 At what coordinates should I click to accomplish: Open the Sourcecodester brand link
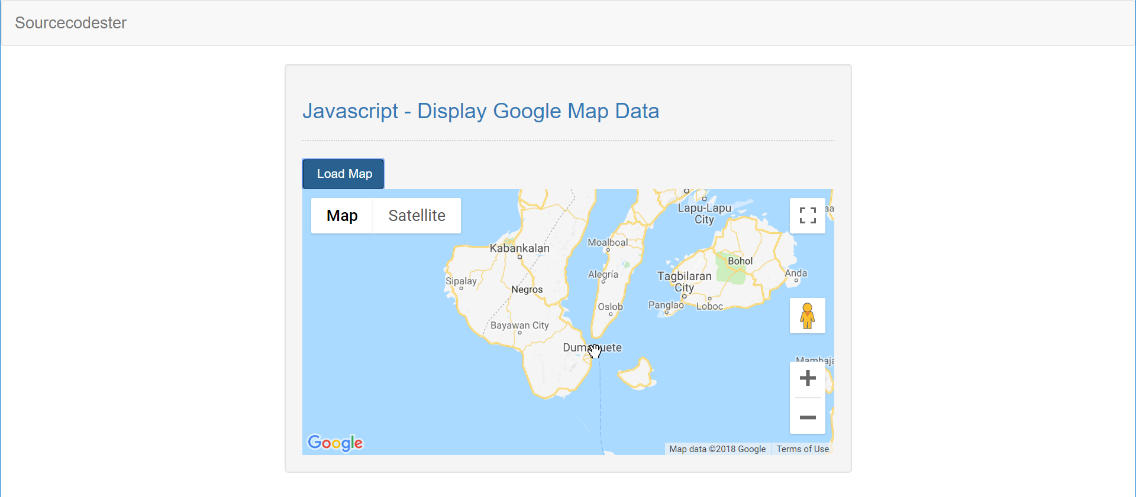coord(70,22)
